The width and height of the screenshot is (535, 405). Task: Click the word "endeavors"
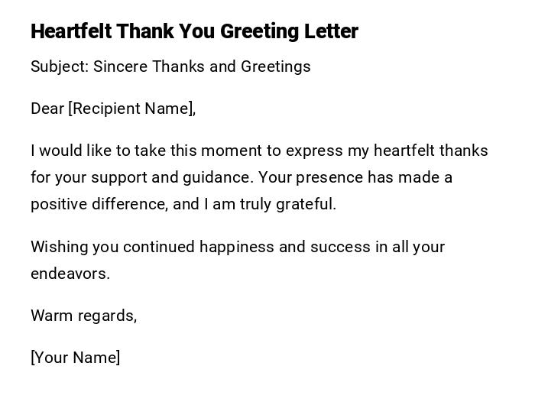point(70,274)
